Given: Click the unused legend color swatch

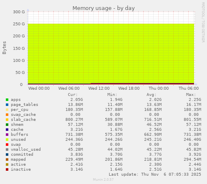Looking at the screenshot, I should click(x=7, y=140).
